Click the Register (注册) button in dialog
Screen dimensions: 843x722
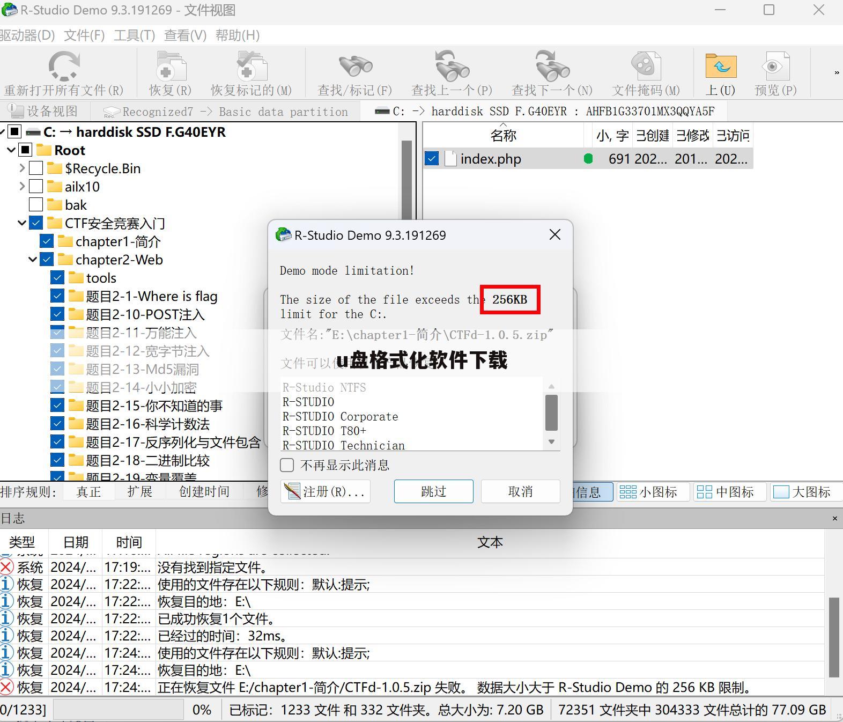point(325,491)
